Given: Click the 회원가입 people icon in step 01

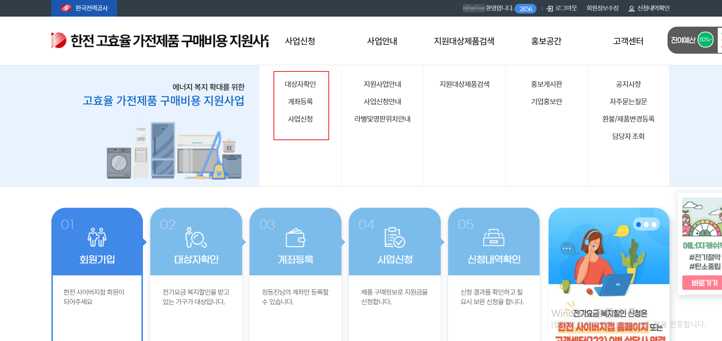Looking at the screenshot, I should pyautogui.click(x=97, y=237).
